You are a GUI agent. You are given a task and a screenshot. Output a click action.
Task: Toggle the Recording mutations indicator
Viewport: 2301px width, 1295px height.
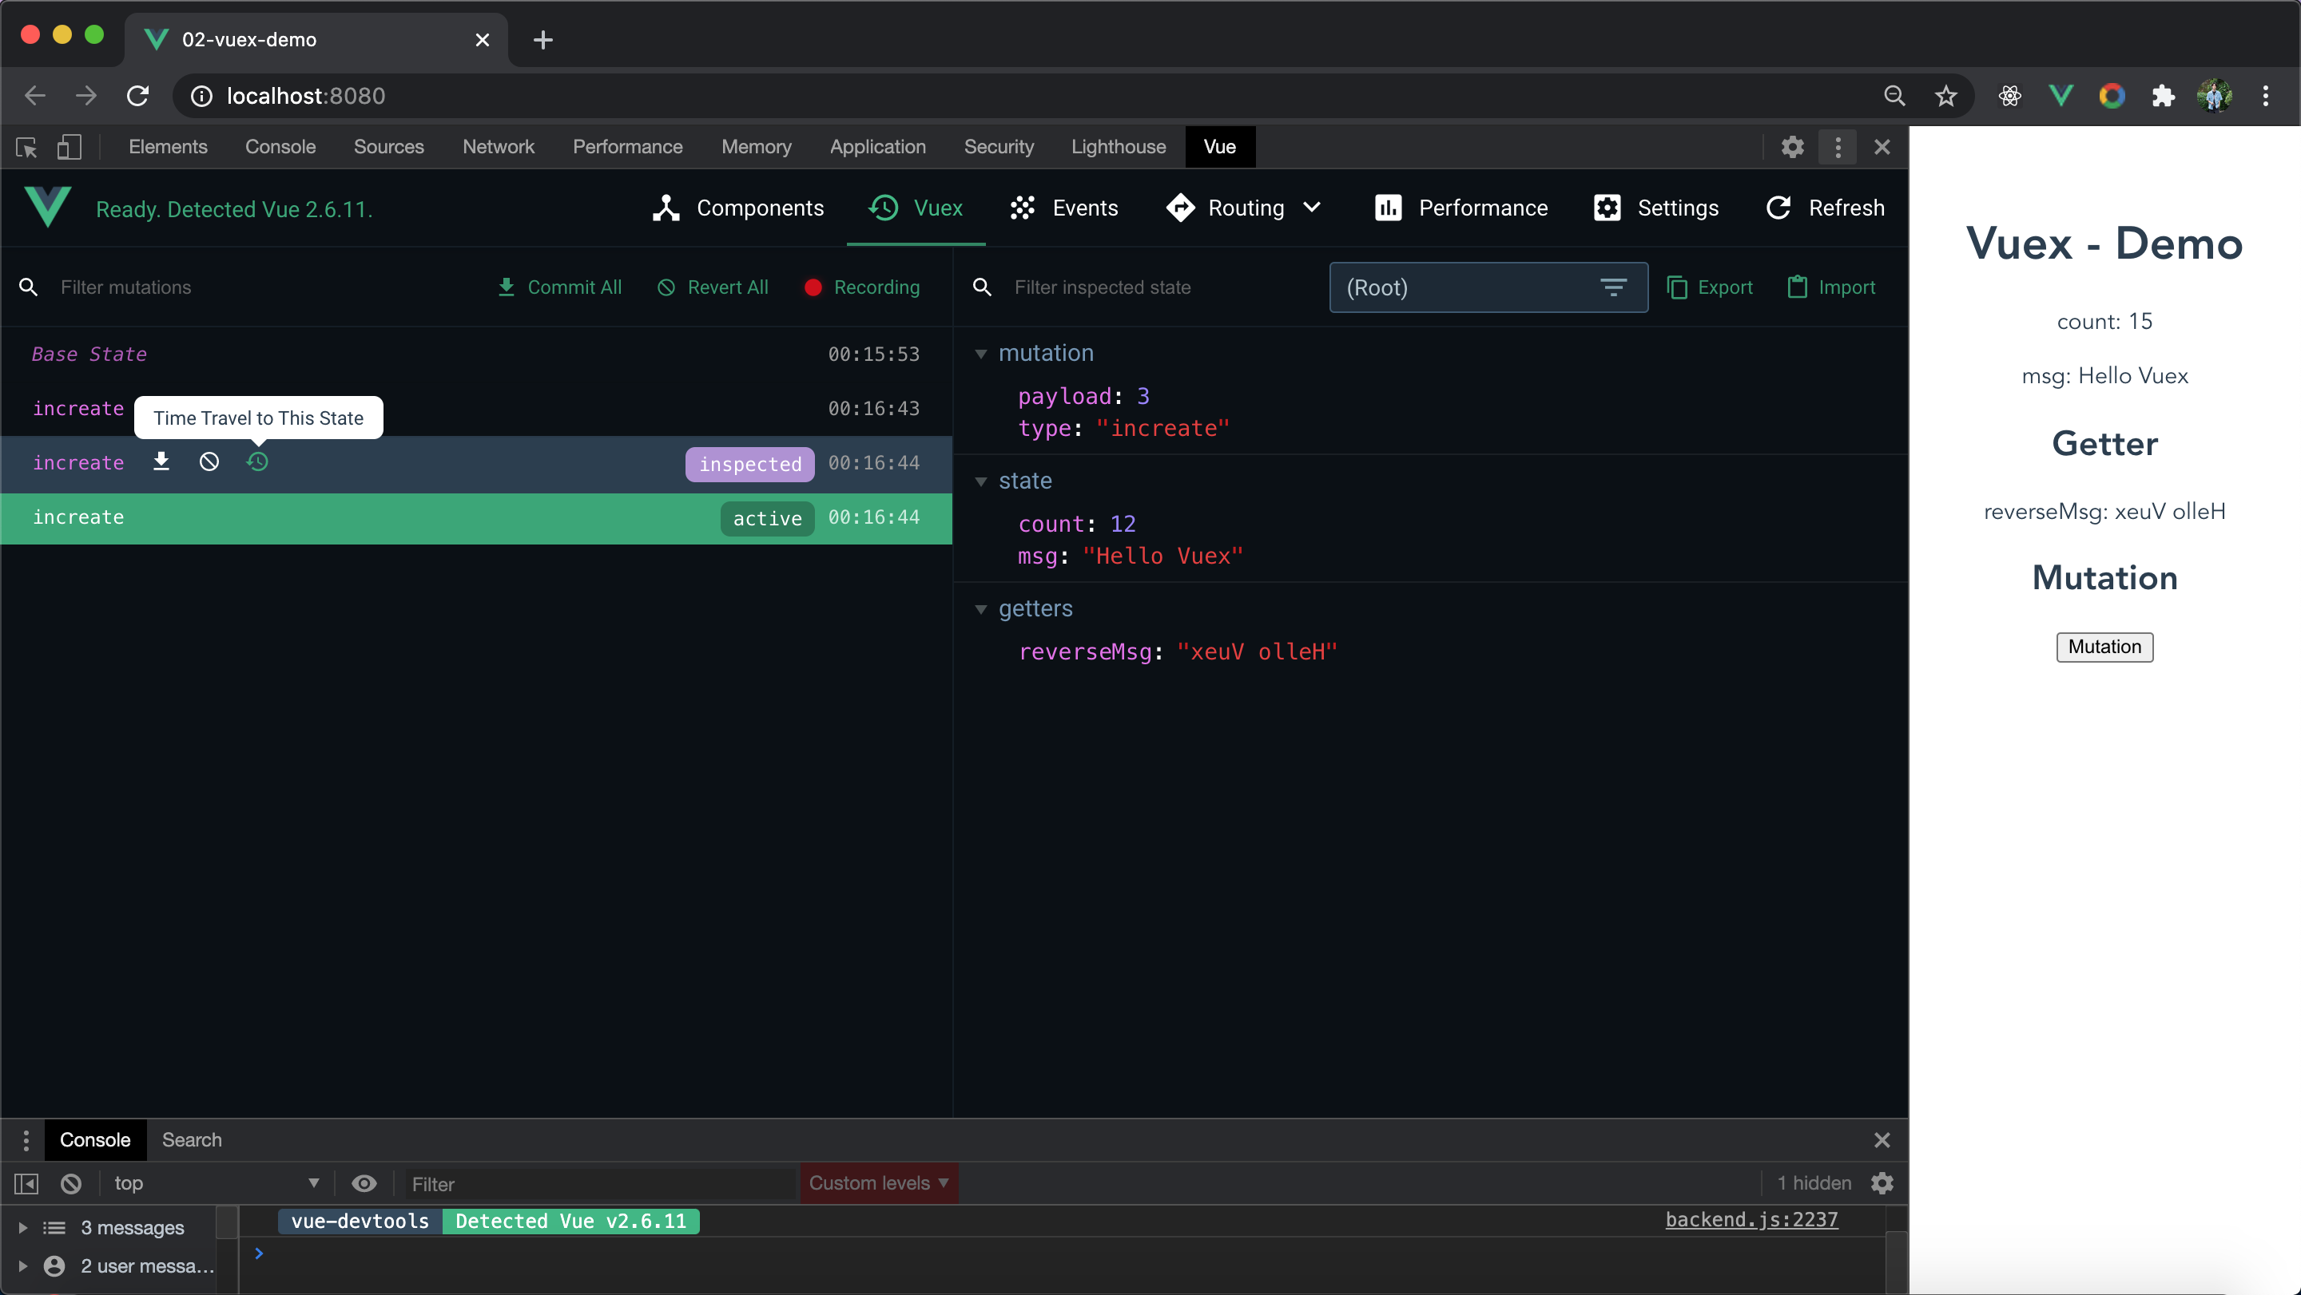861,287
